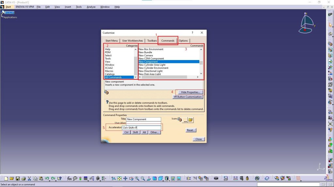This screenshot has width=334, height=187.
Task: Click the Ctrl accelerator button
Action: pyautogui.click(x=126, y=132)
